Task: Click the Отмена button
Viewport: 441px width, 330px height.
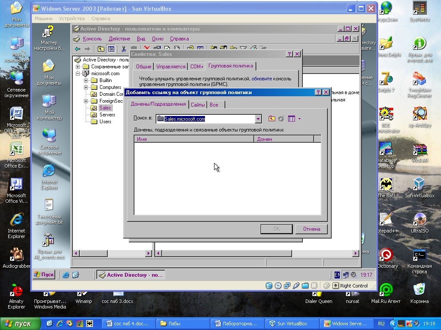Action: (x=312, y=229)
